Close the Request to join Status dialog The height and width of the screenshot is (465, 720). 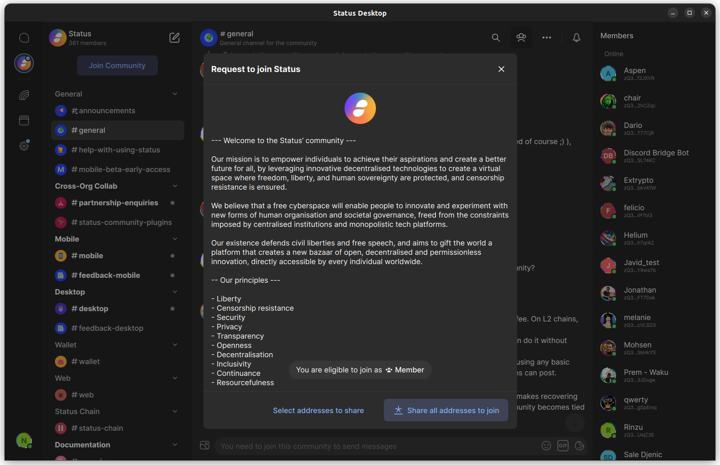[x=501, y=69]
